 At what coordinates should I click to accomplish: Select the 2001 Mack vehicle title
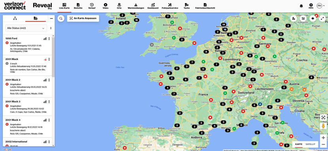(x=12, y=59)
